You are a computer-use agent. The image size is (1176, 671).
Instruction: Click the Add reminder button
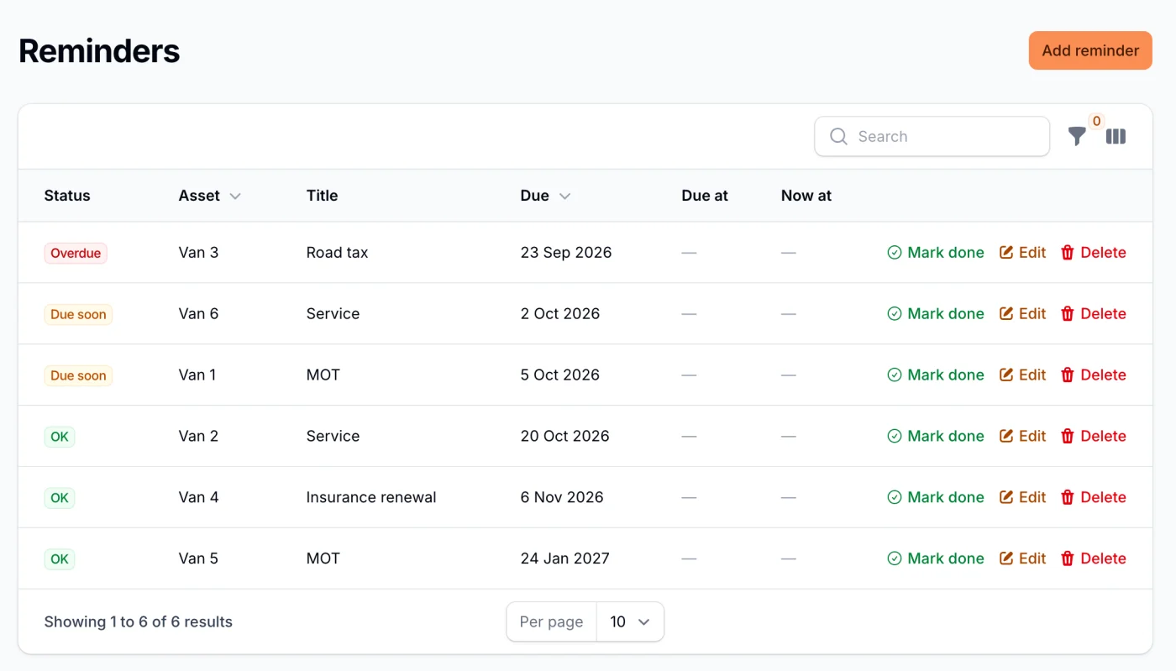pos(1090,50)
